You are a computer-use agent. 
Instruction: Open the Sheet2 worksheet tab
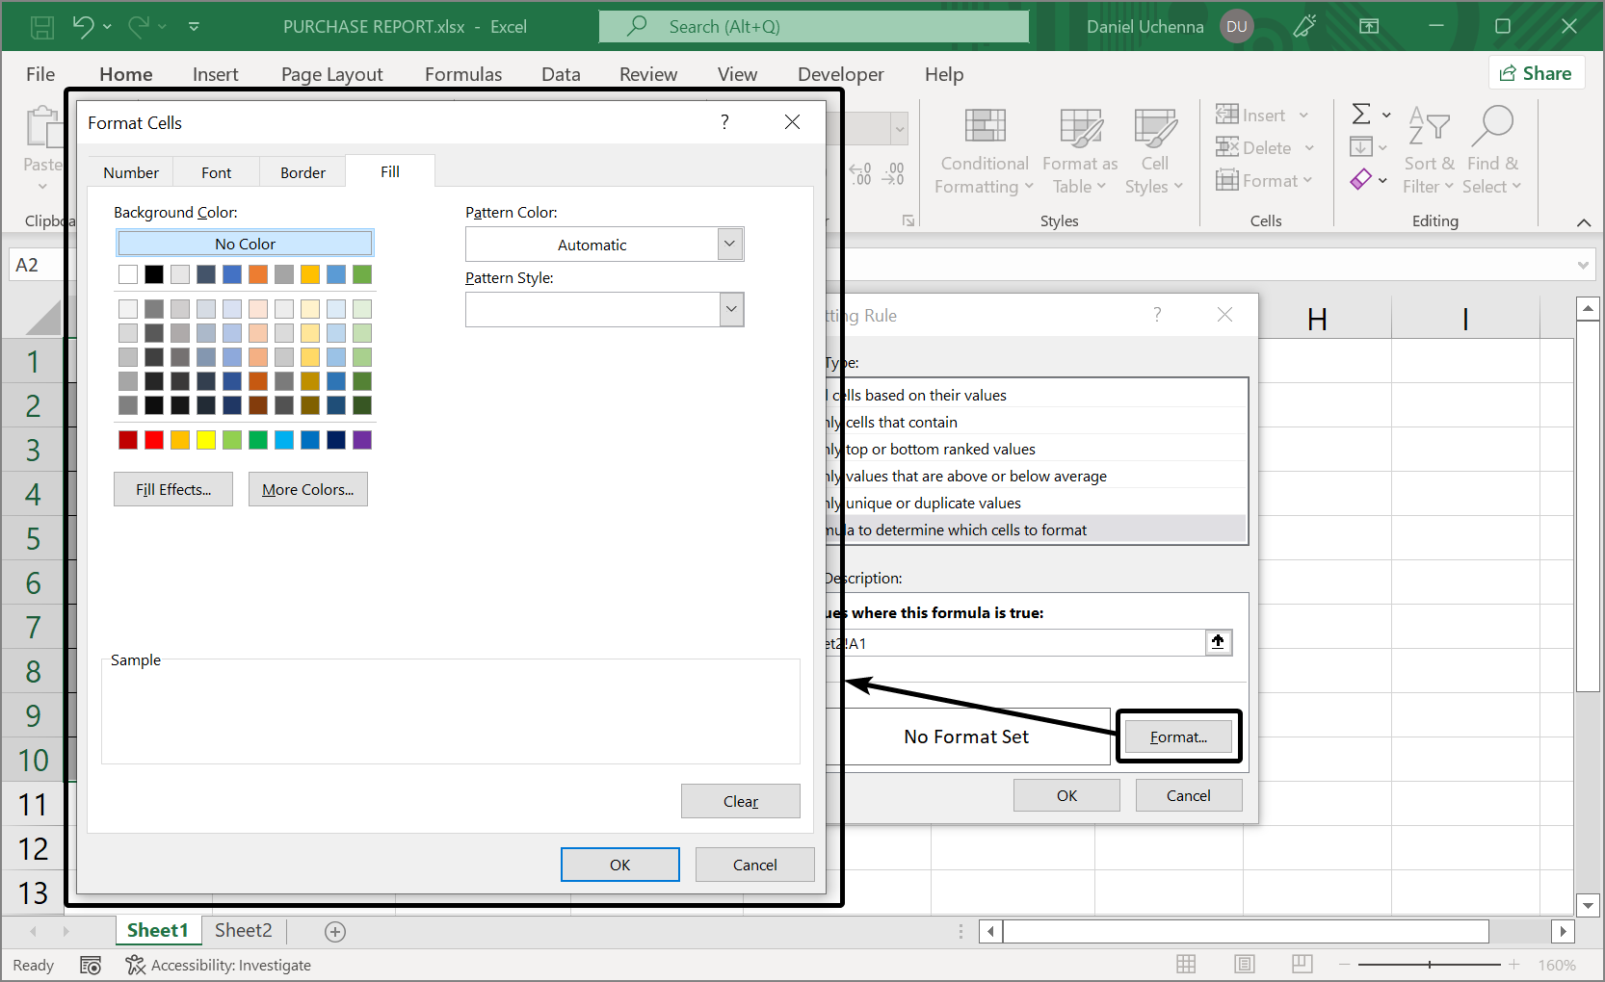pyautogui.click(x=243, y=930)
